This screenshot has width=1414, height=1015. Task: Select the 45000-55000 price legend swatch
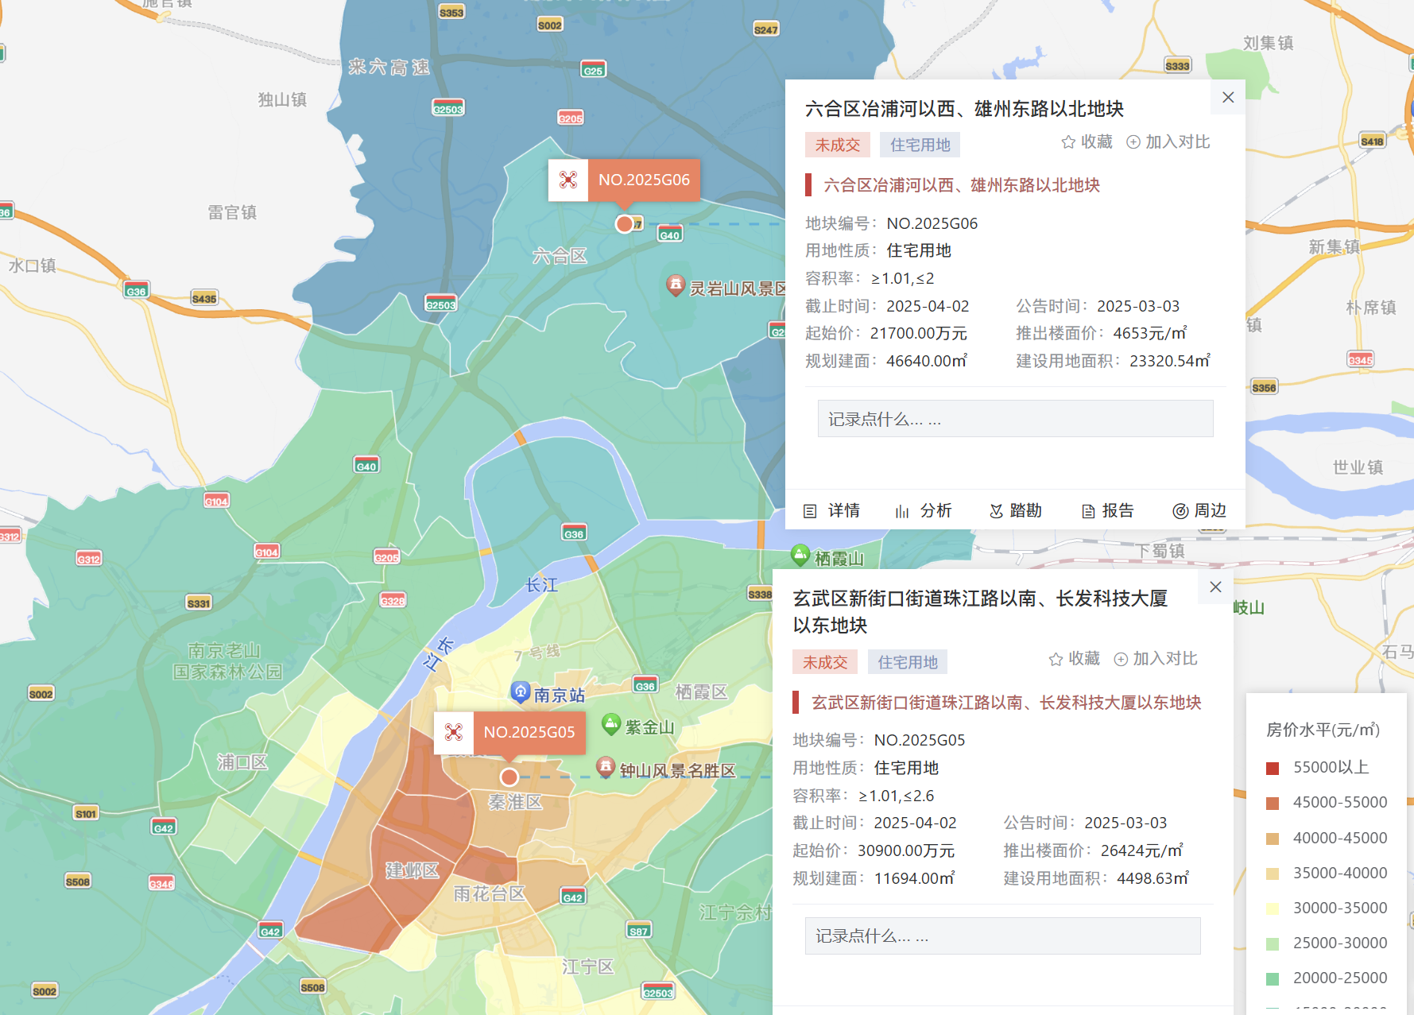click(x=1273, y=802)
